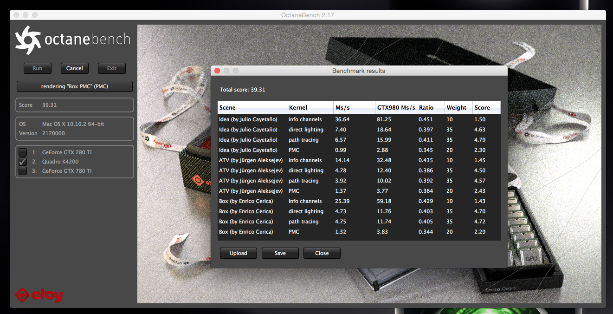Cancel the running benchmark
Viewport: 613px width, 314px height.
point(75,68)
